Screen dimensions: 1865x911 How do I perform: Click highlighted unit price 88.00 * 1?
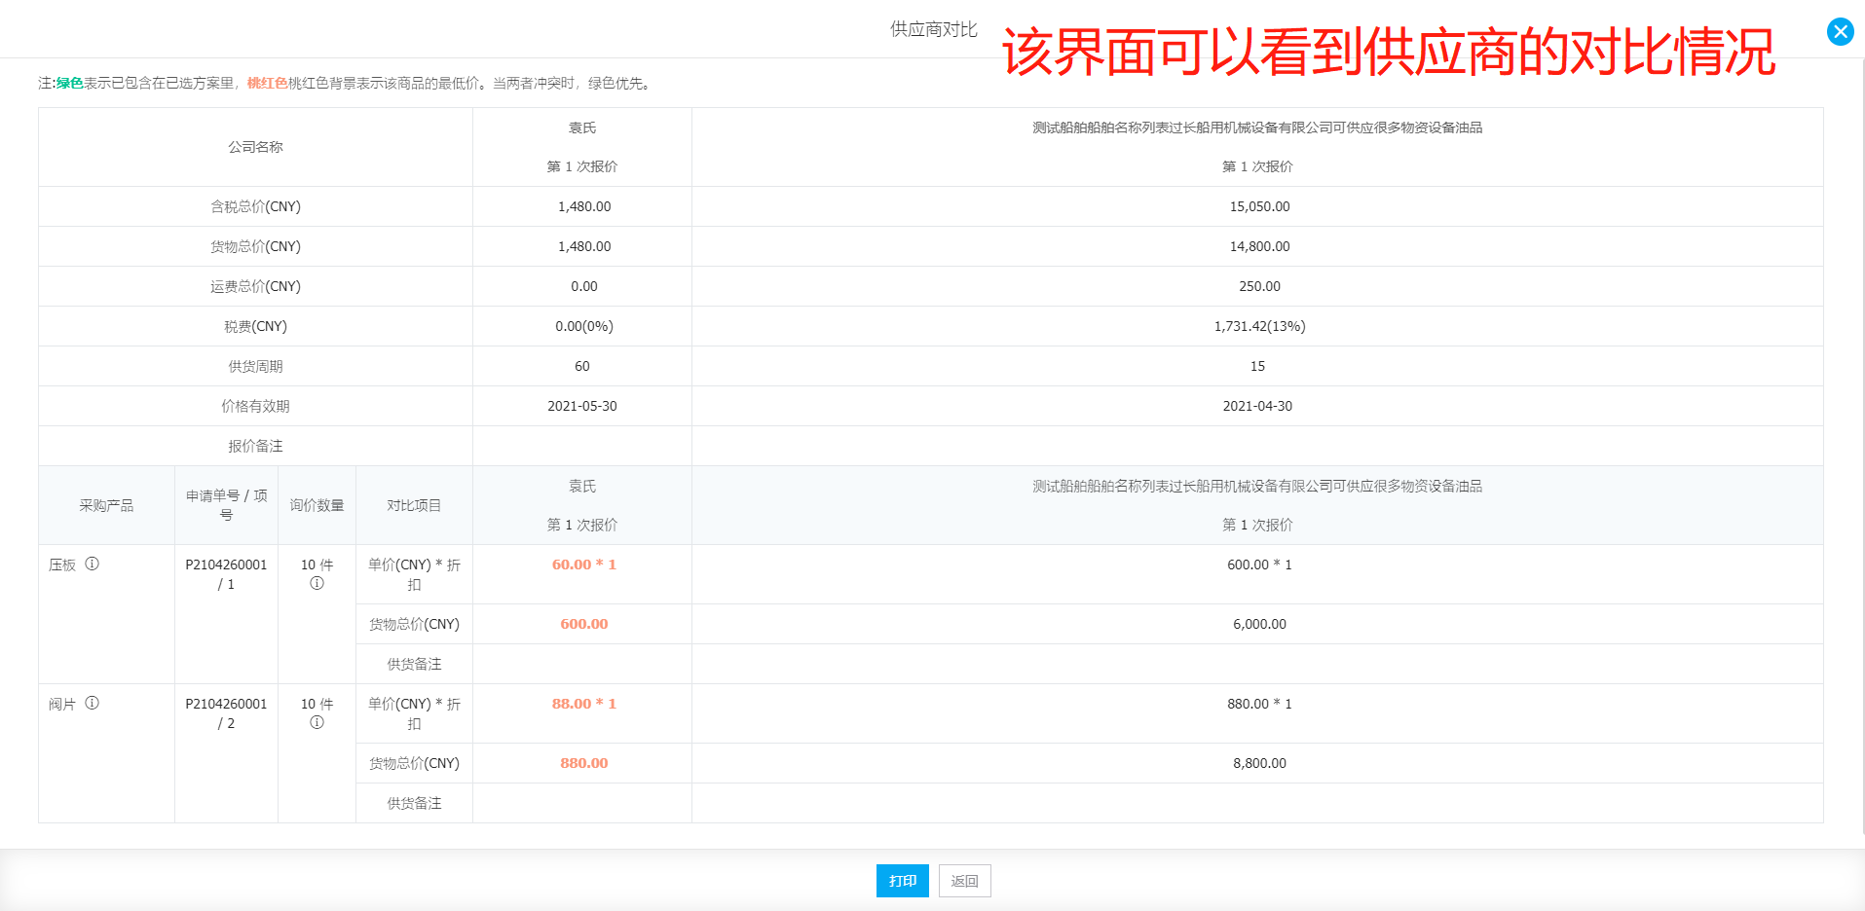pyautogui.click(x=584, y=704)
